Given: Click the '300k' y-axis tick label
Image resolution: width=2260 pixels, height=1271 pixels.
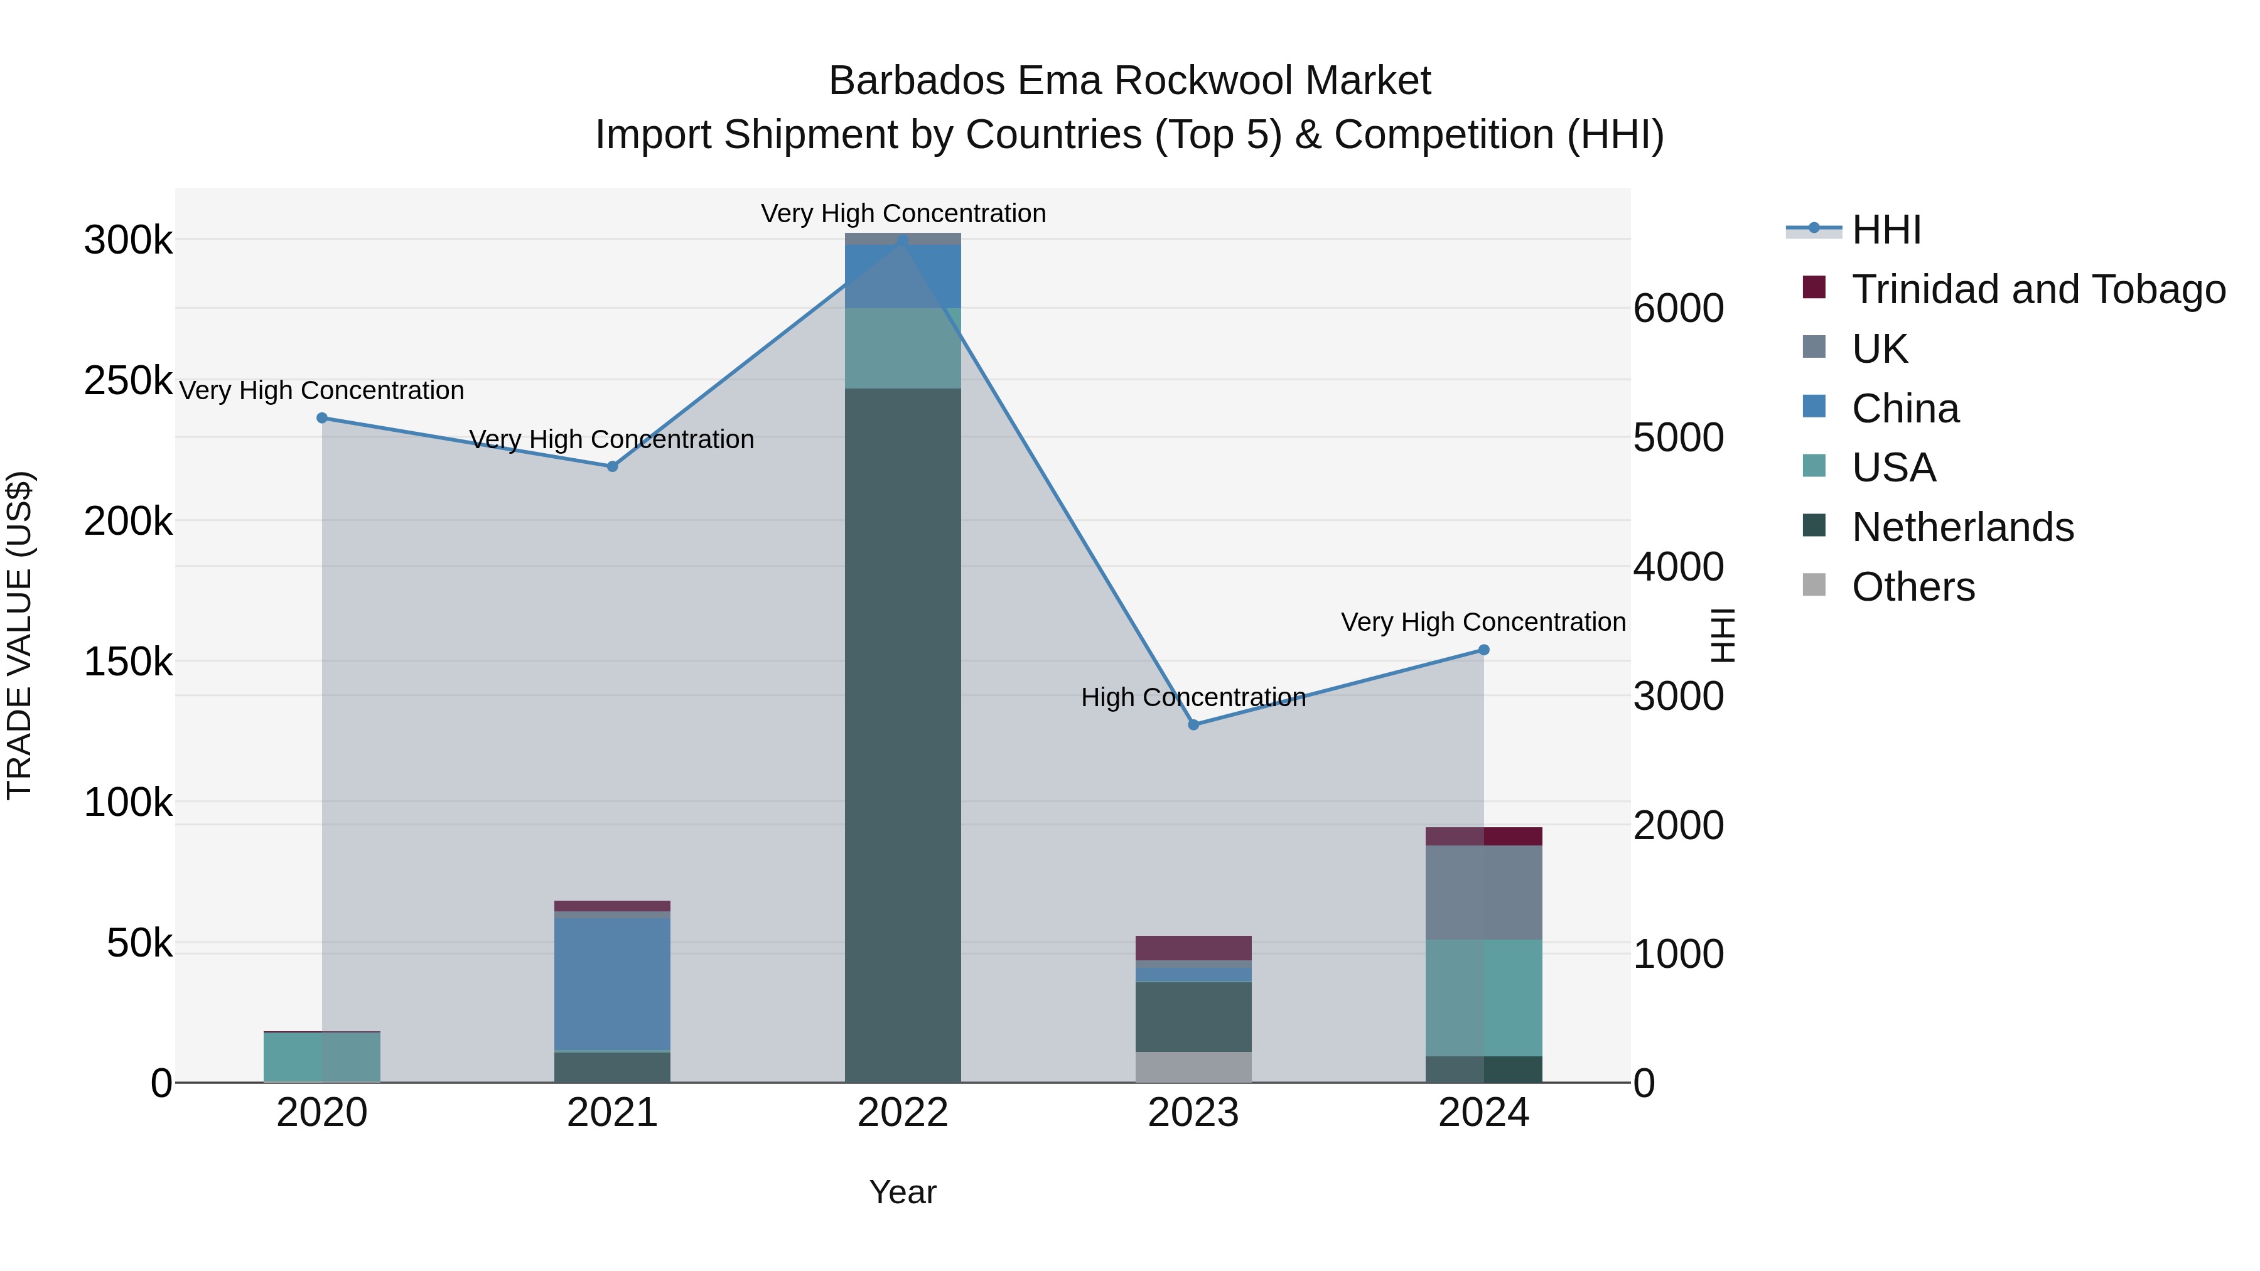Looking at the screenshot, I should tap(128, 240).
